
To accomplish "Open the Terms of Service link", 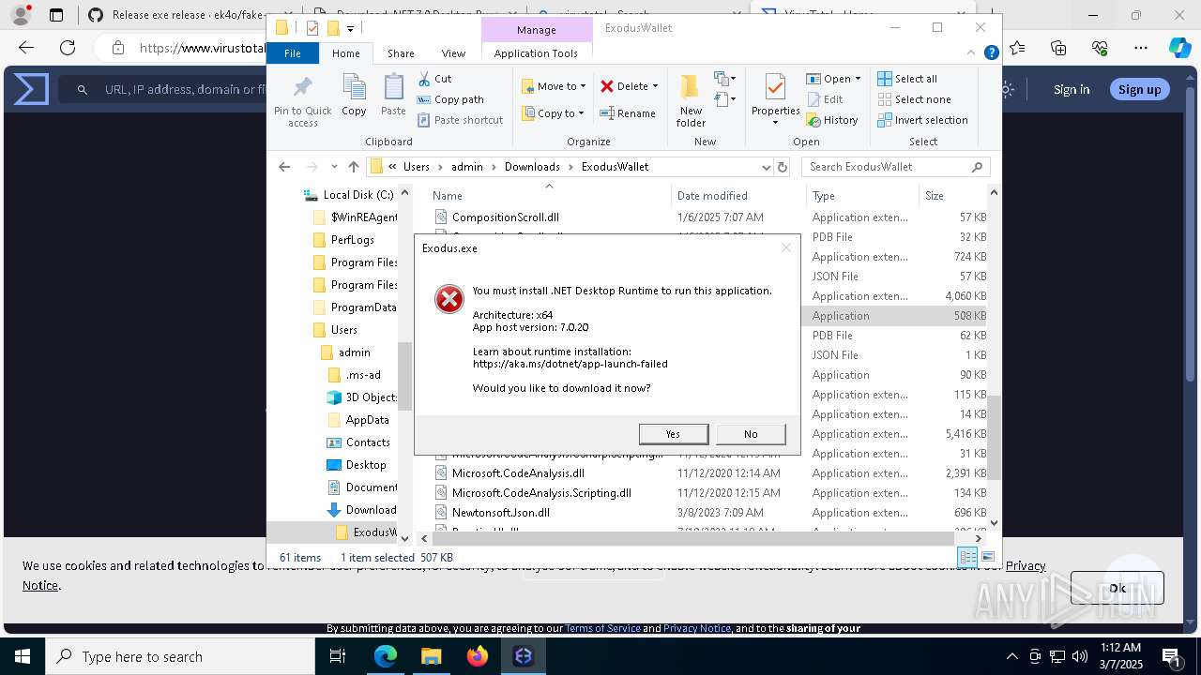I will tap(602, 628).
